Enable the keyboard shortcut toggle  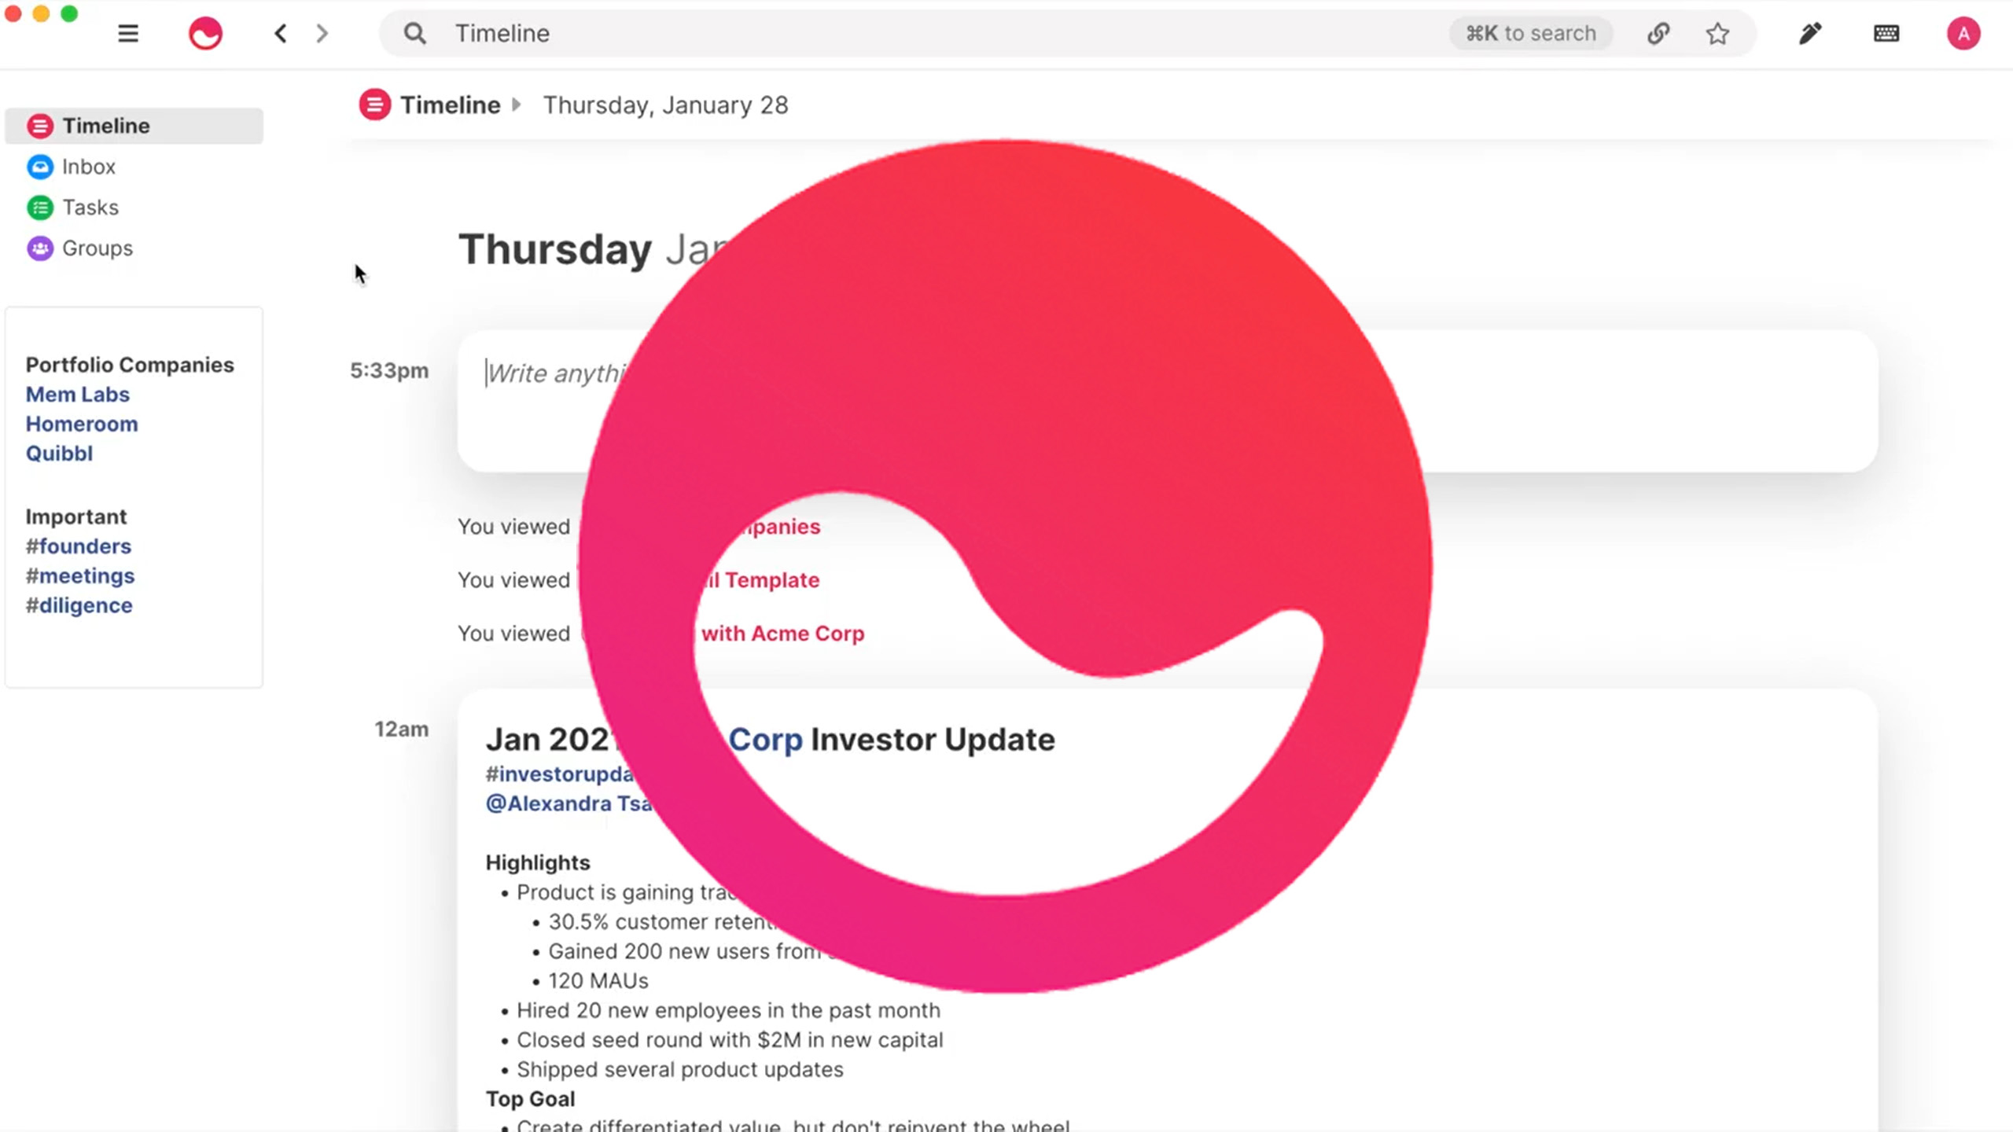coord(1887,33)
